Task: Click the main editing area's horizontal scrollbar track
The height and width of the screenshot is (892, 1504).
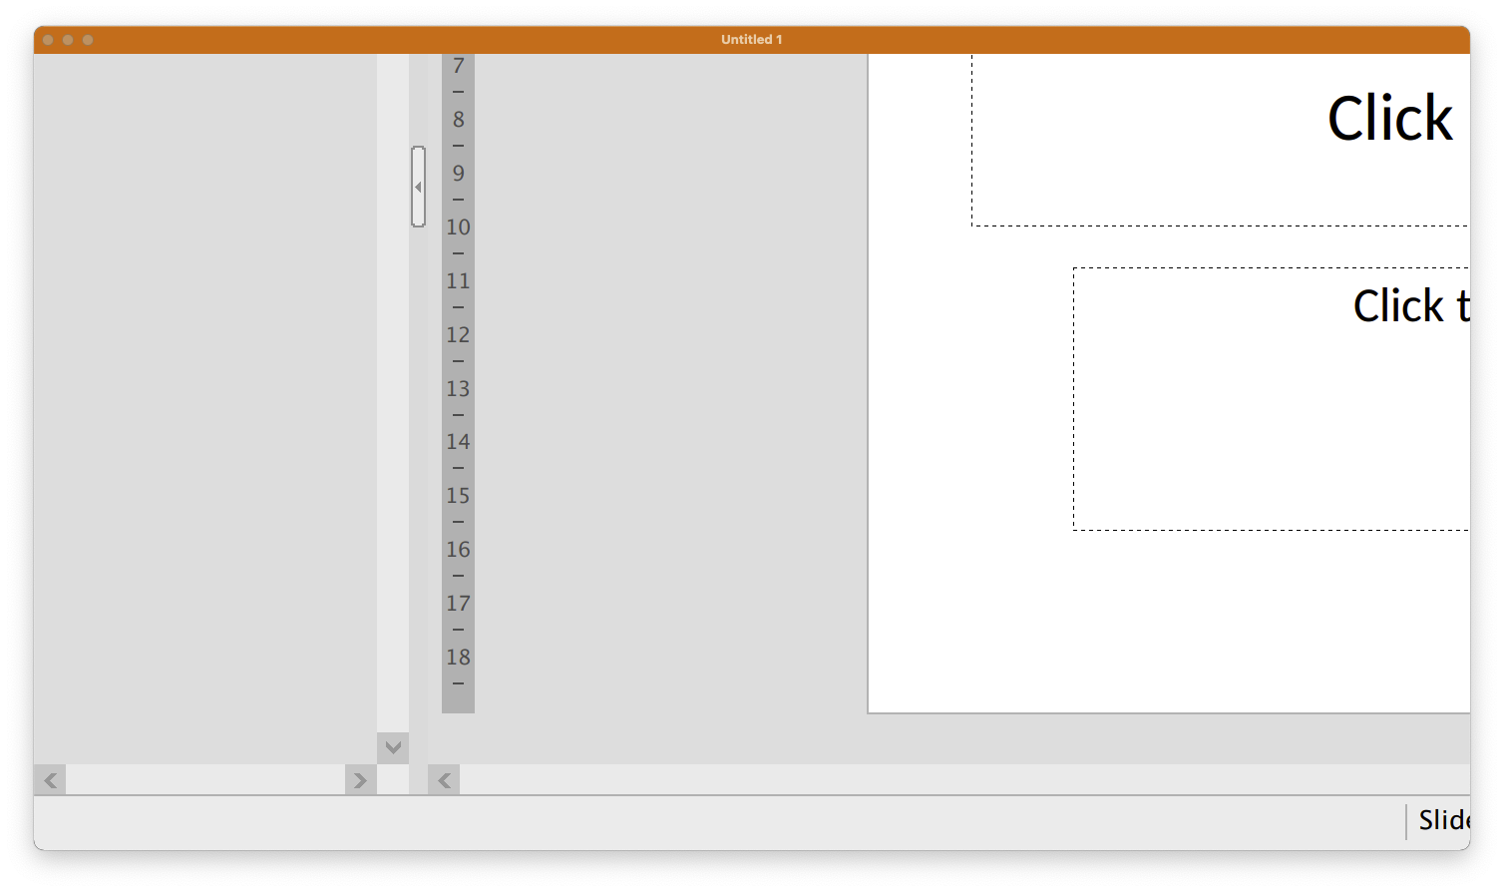Action: pyautogui.click(x=957, y=780)
